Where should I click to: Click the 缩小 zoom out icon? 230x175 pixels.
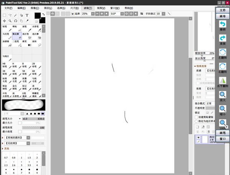[x=222, y=109]
